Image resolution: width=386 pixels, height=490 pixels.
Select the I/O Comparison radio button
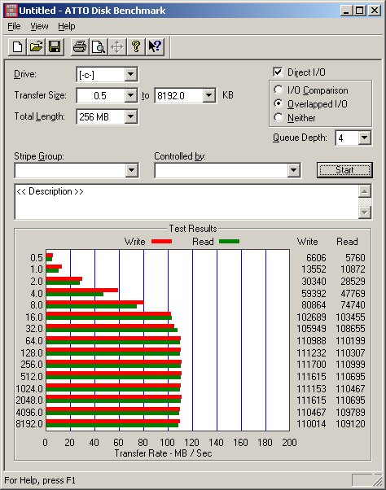pos(279,90)
